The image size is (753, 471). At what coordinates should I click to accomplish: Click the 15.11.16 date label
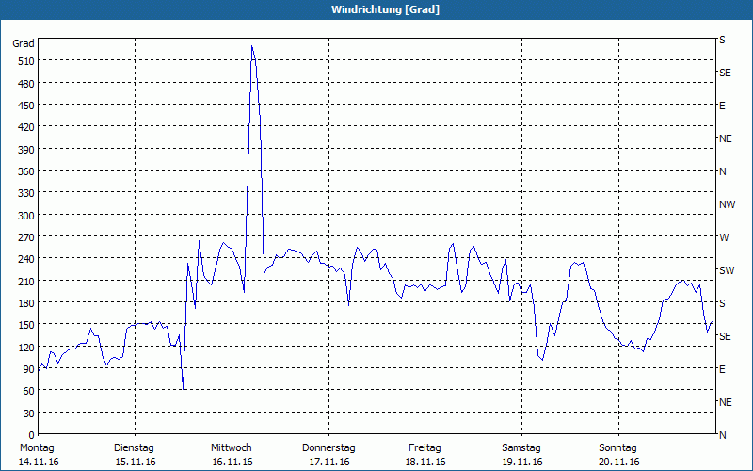[x=136, y=462]
